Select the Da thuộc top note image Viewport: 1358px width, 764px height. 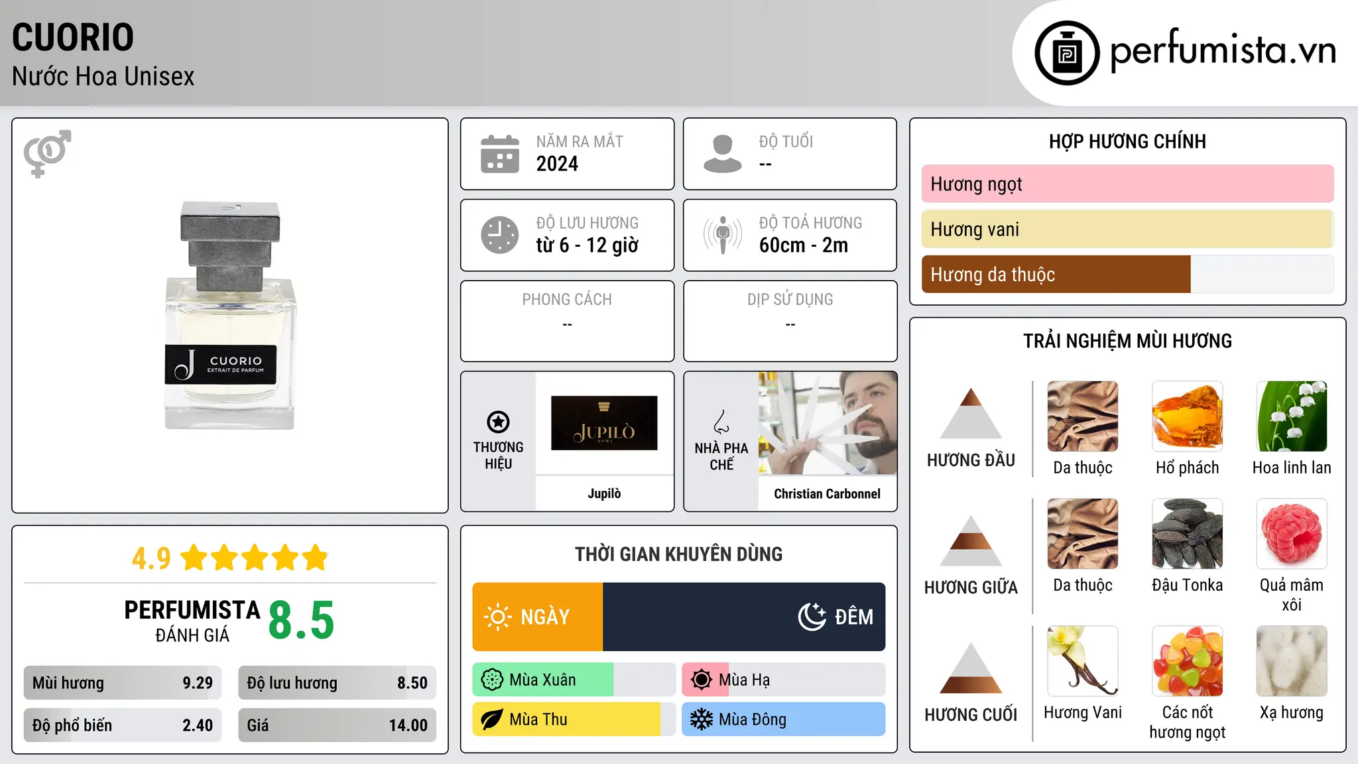click(1083, 416)
